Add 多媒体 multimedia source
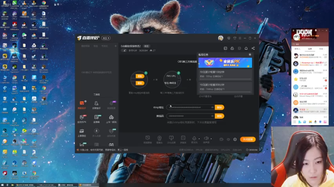Viewport: 334px width, 187px height. (x=183, y=139)
